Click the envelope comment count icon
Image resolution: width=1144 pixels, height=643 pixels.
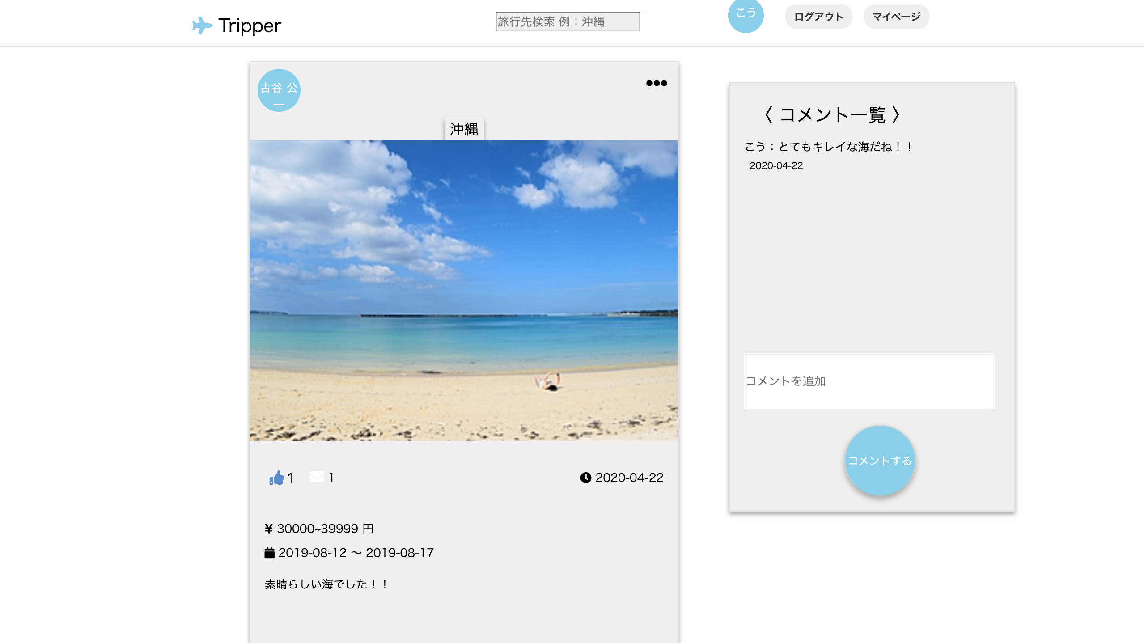pos(317,477)
